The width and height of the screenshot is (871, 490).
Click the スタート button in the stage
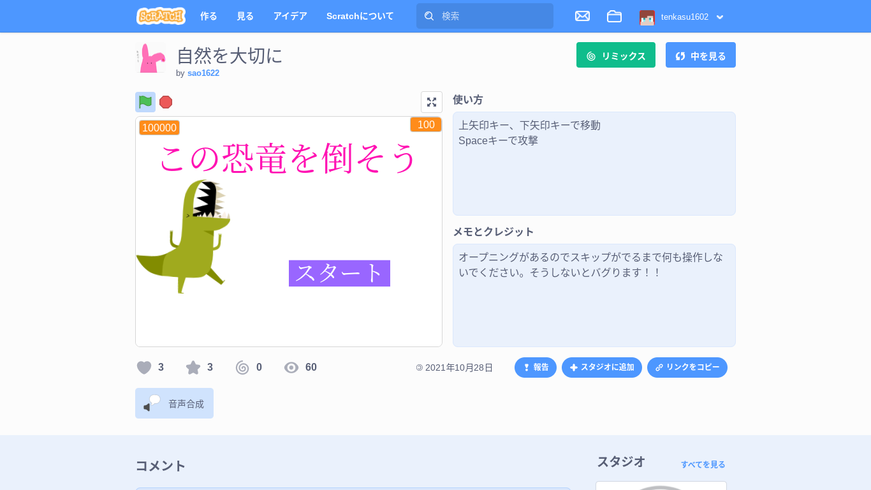point(339,273)
